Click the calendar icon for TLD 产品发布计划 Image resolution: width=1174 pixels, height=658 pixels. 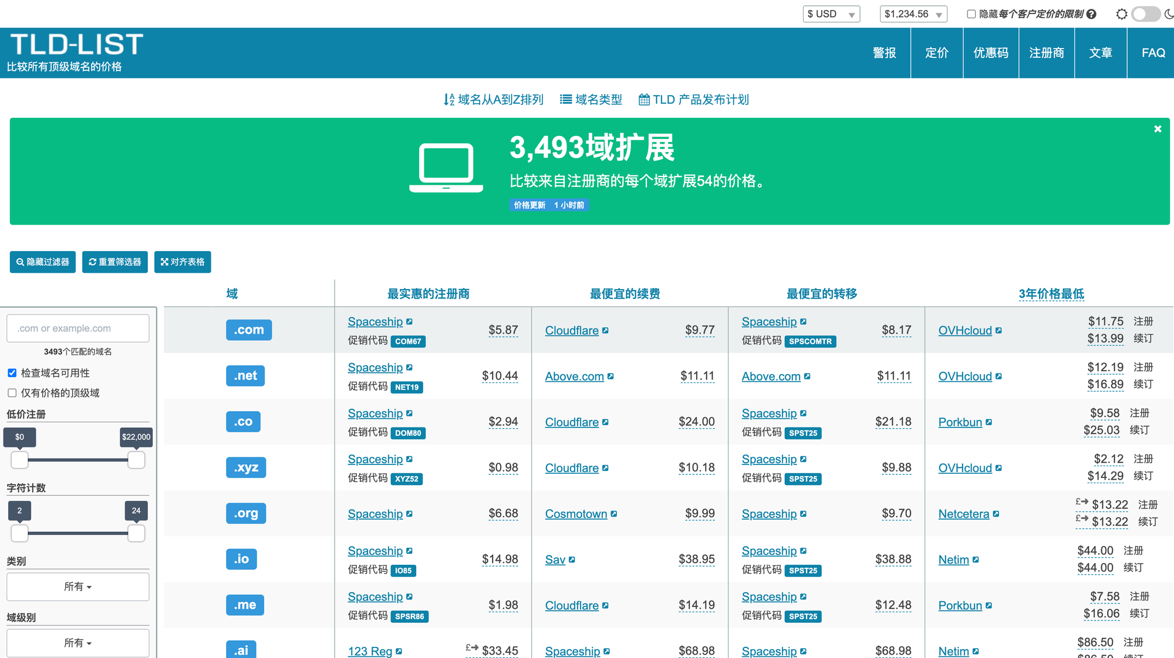pyautogui.click(x=644, y=100)
